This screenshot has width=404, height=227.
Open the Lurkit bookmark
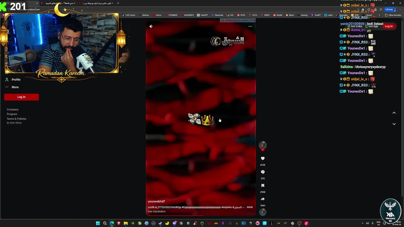point(329,15)
